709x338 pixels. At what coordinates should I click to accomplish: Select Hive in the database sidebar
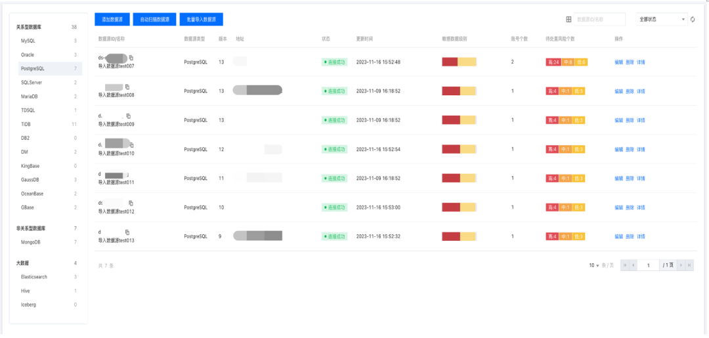click(x=50, y=291)
